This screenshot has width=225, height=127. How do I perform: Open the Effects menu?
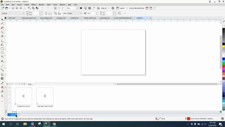(x=34, y=5)
